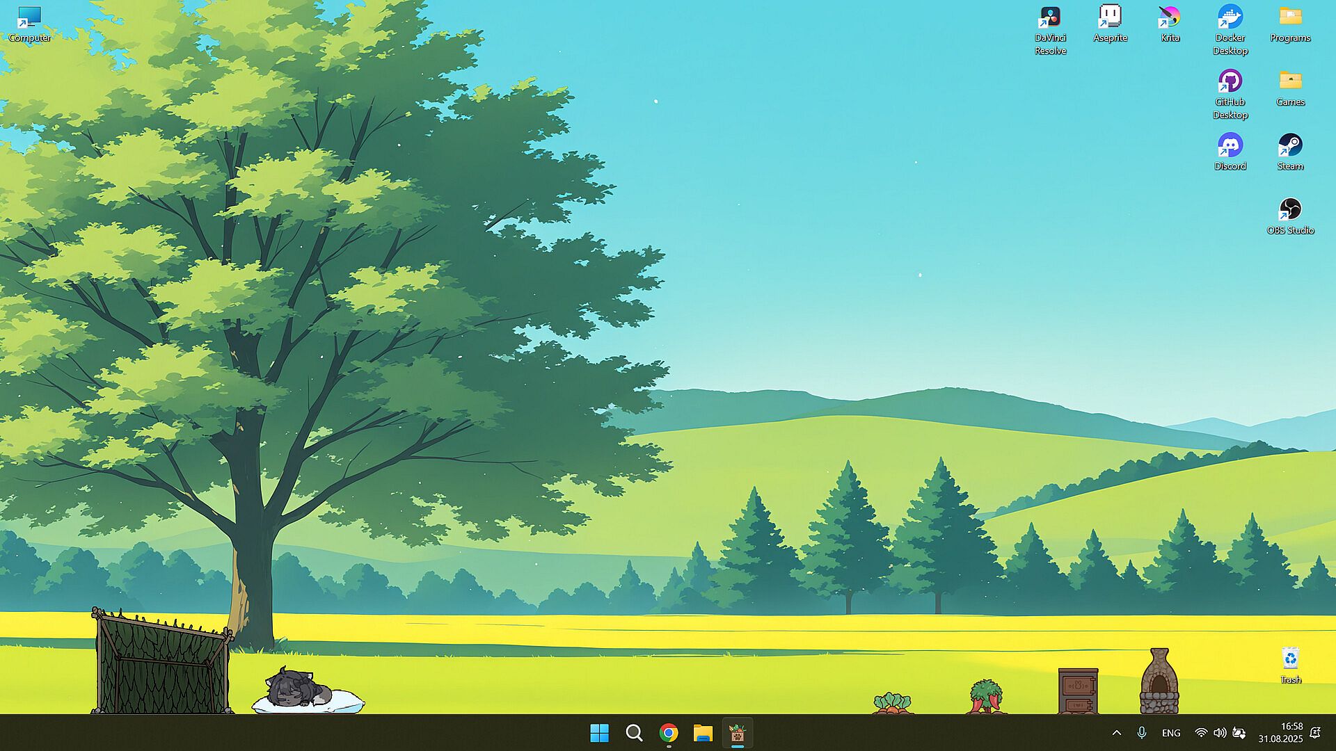Select the Games folder icon
This screenshot has width=1336, height=751.
point(1290,82)
